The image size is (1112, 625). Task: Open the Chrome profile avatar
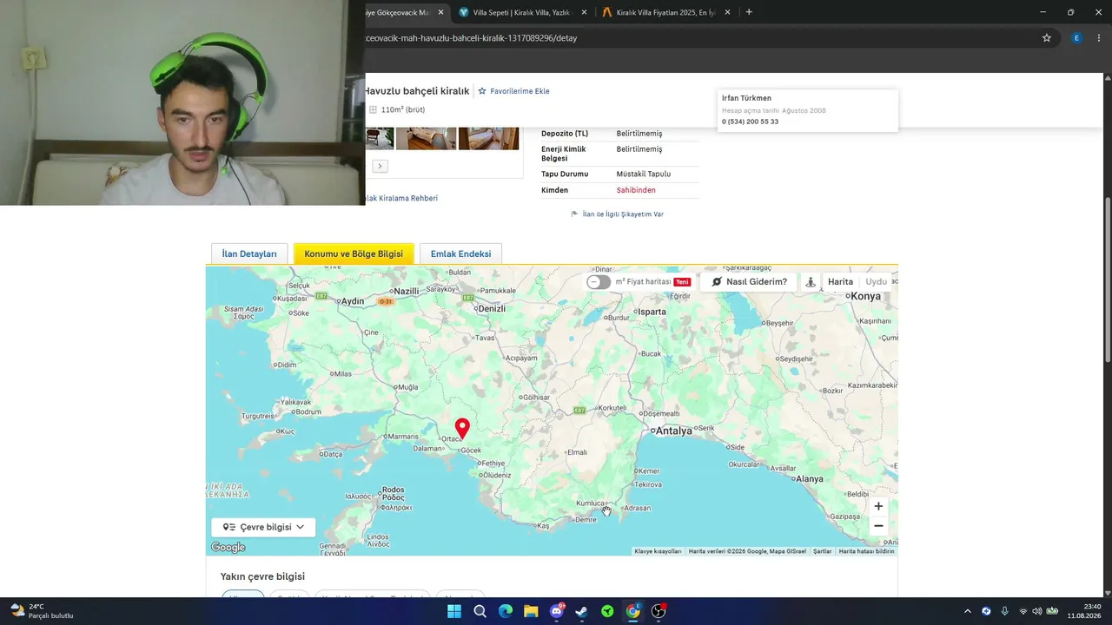tap(1077, 38)
